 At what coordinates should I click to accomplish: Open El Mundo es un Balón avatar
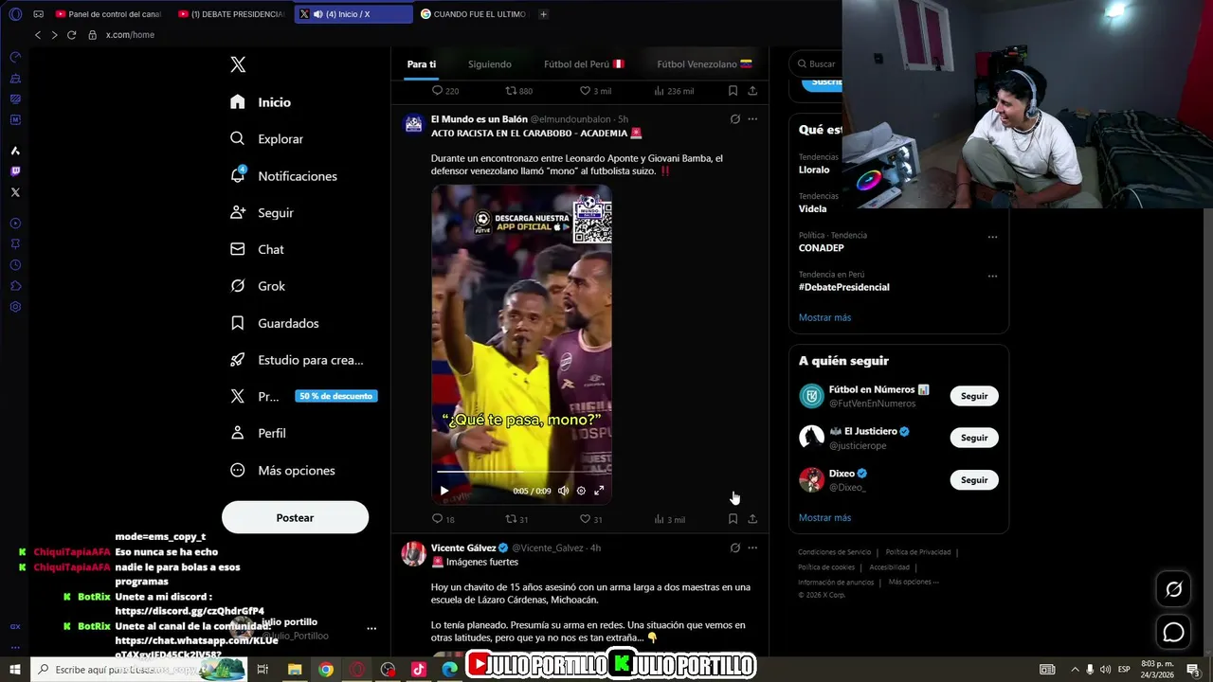click(413, 124)
